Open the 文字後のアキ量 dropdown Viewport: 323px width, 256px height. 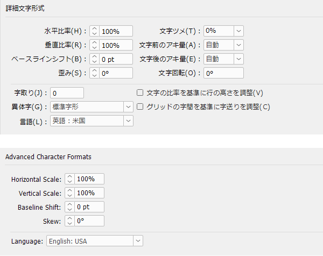(238, 59)
